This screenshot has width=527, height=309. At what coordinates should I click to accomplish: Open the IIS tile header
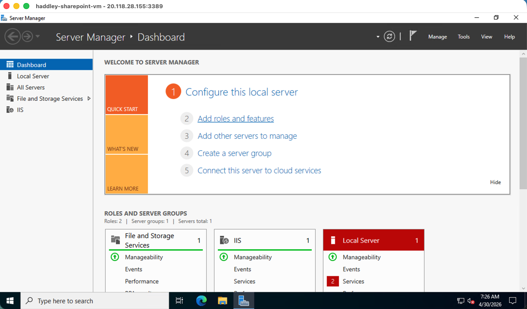click(265, 240)
